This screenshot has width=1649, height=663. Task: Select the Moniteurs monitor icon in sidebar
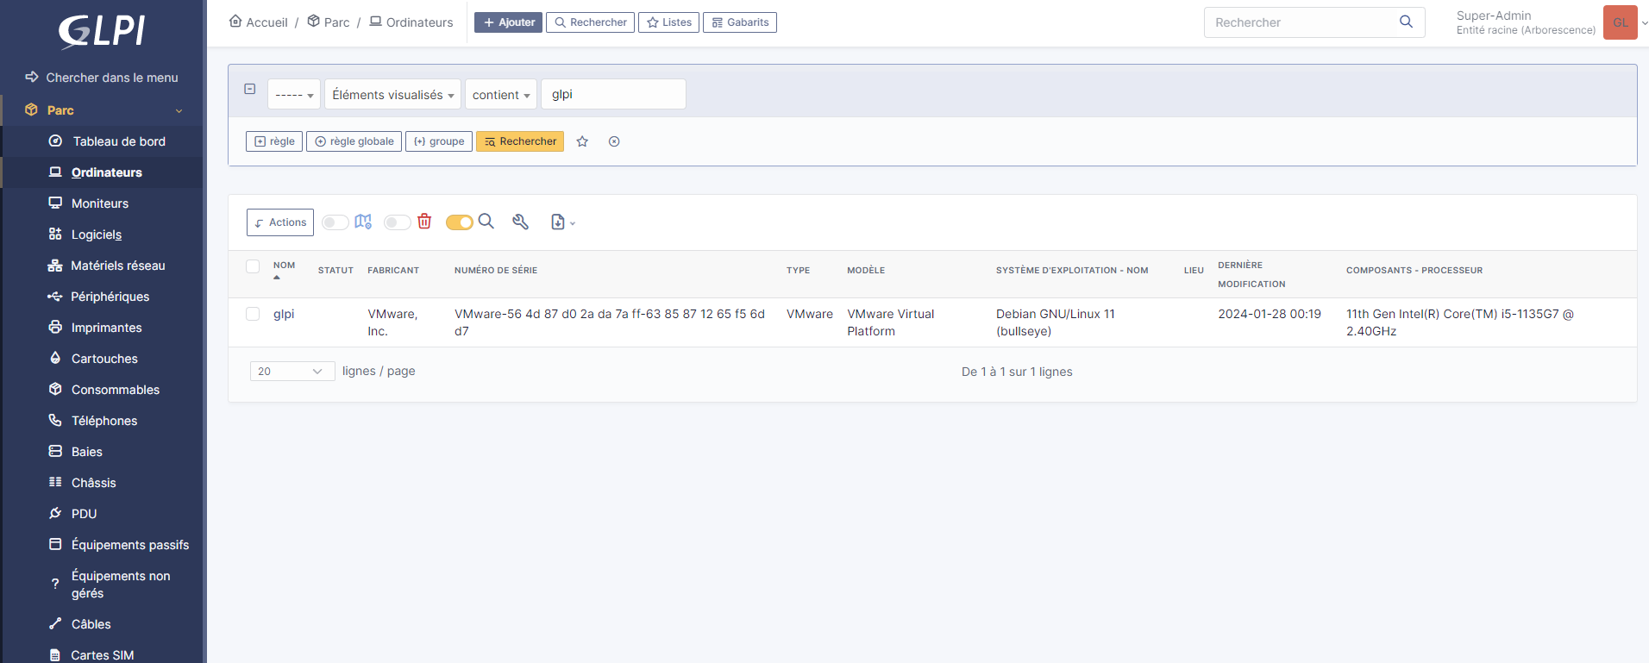tap(55, 203)
